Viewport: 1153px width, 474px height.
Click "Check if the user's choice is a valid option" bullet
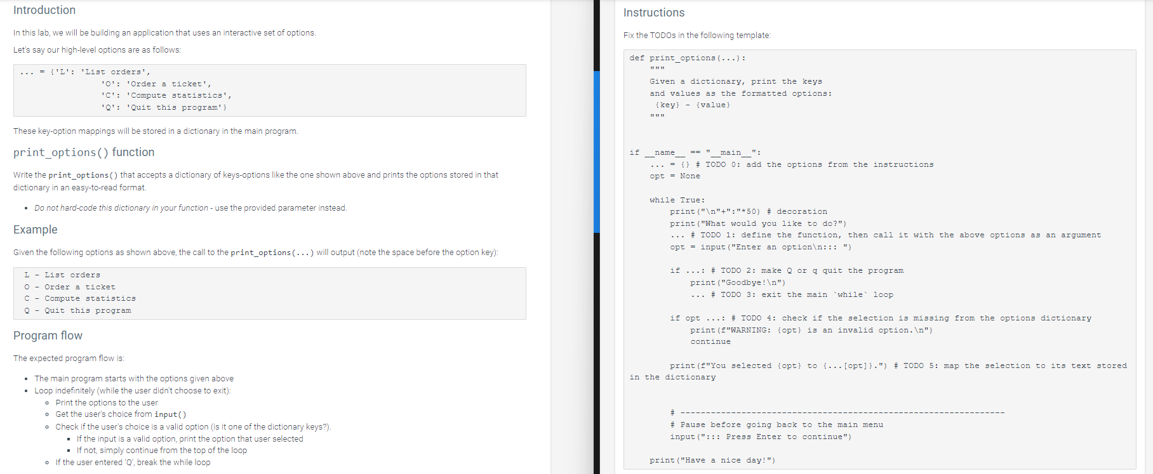coord(193,427)
